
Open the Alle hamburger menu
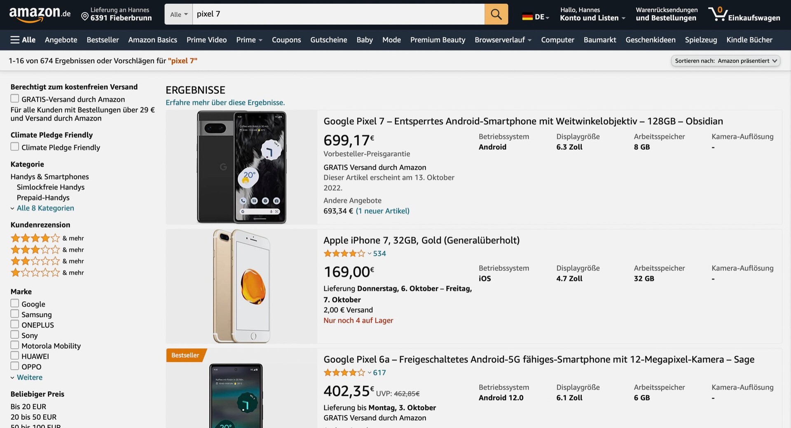[x=23, y=40]
